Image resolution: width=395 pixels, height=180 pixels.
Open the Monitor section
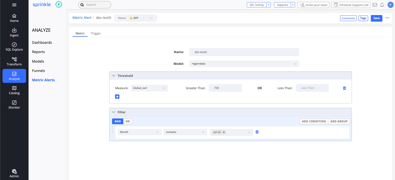pyautogui.click(x=14, y=105)
